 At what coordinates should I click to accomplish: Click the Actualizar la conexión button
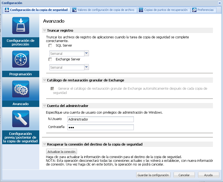click(61, 151)
